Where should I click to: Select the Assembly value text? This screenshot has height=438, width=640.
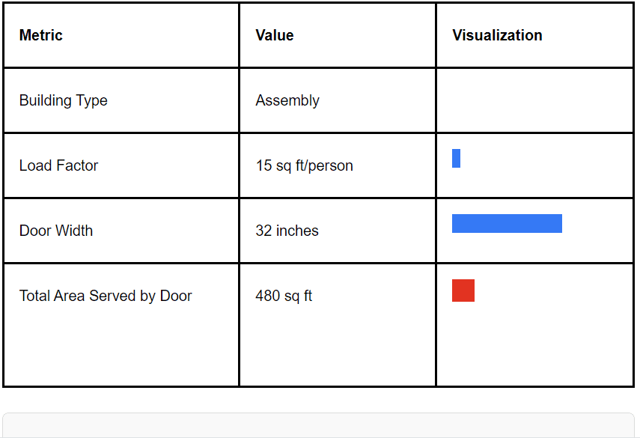tap(287, 100)
